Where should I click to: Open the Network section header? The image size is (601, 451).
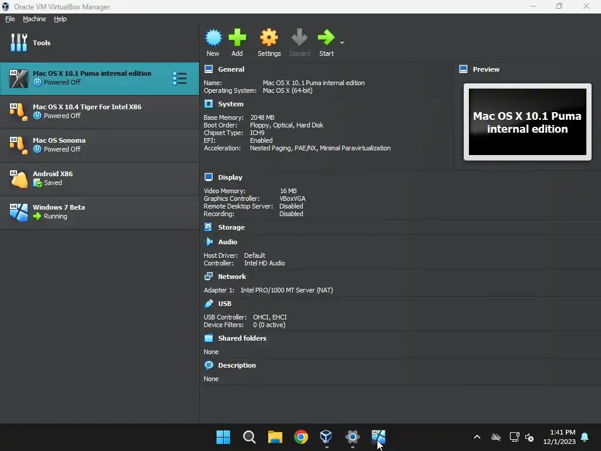point(232,277)
